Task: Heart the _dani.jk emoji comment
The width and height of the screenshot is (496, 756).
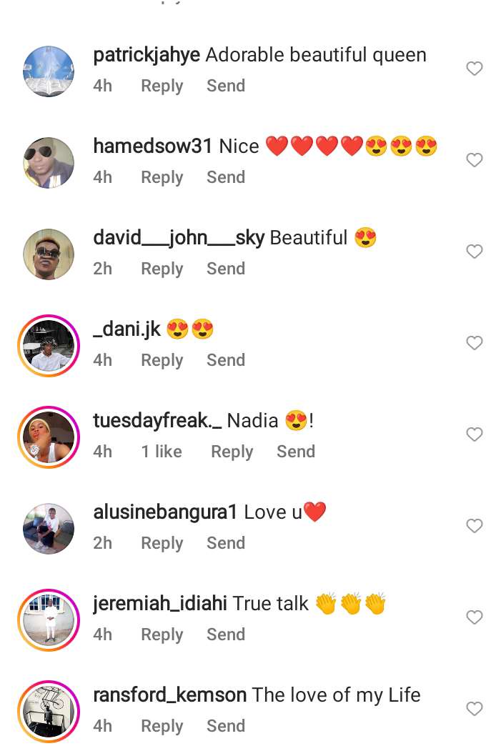Action: point(475,343)
